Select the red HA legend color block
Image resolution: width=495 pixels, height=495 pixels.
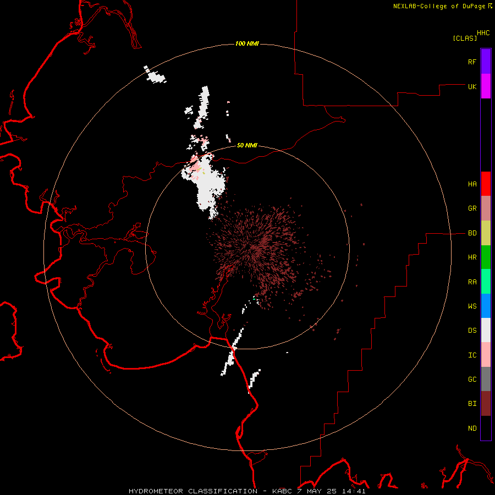tap(486, 184)
